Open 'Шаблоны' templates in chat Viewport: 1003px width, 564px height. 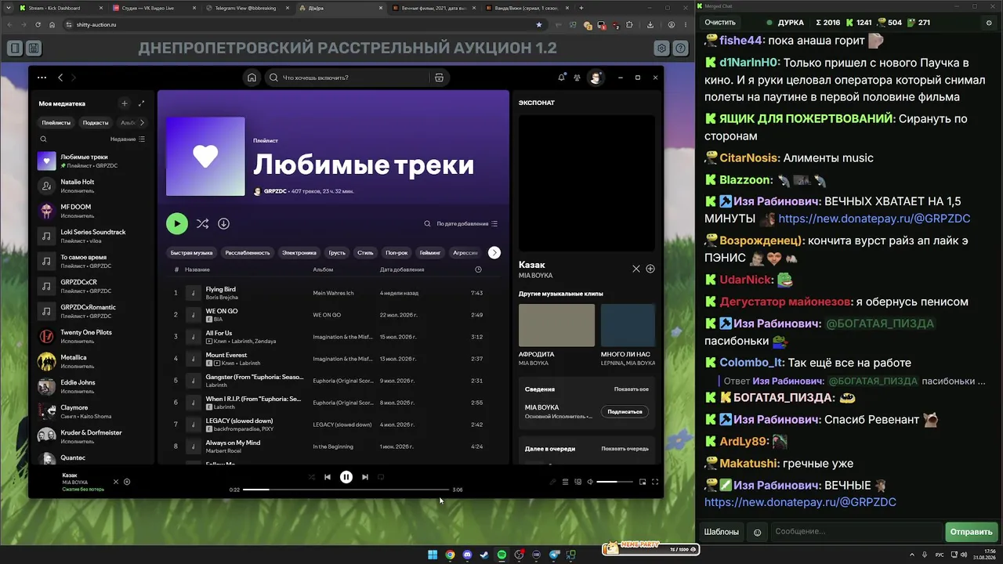721,532
